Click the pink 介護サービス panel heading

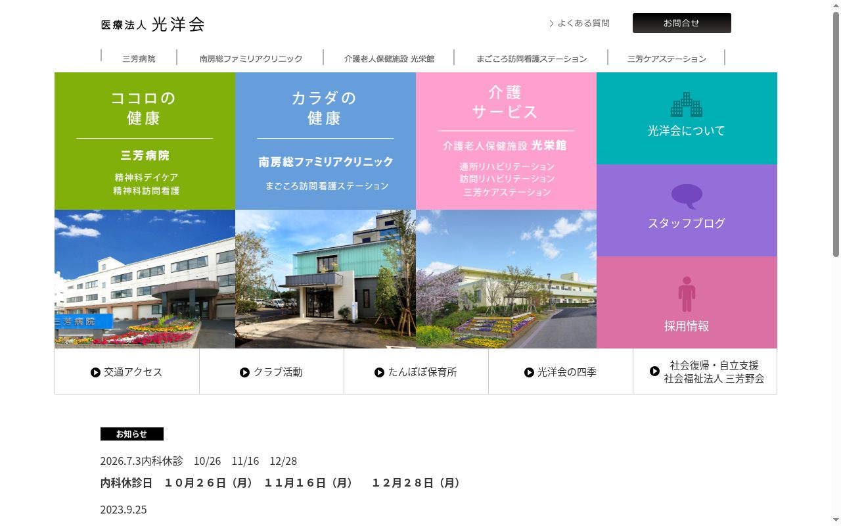[505, 102]
